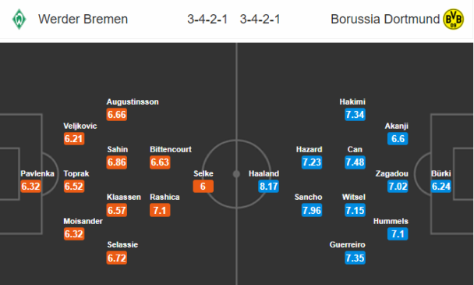Click Selke's orange rating badge
The width and height of the screenshot is (474, 285).
point(203,187)
